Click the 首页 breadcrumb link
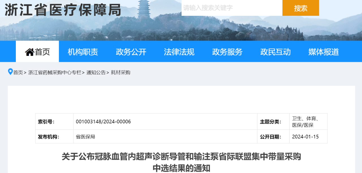Screen dimensions: 362x173 click(18, 73)
